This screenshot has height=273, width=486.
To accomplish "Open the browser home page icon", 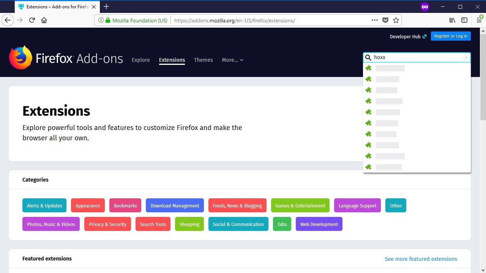I will pyautogui.click(x=44, y=20).
